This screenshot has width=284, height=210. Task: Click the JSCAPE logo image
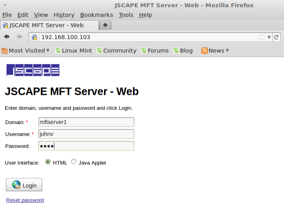[33, 70]
